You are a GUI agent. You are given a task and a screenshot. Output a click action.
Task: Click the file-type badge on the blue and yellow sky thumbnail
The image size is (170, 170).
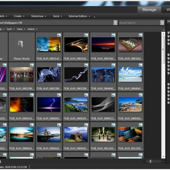tap(59, 35)
